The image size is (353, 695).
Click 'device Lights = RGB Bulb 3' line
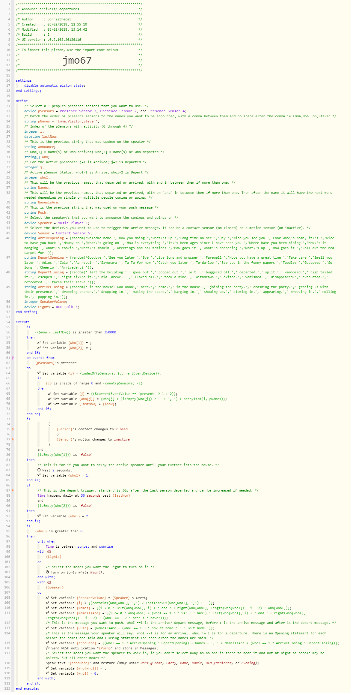[52, 307]
